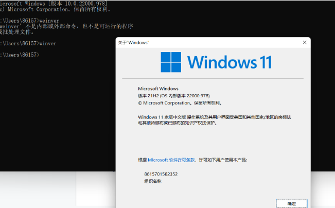Click the 版本 21H2 build number text

[x=175, y=95]
